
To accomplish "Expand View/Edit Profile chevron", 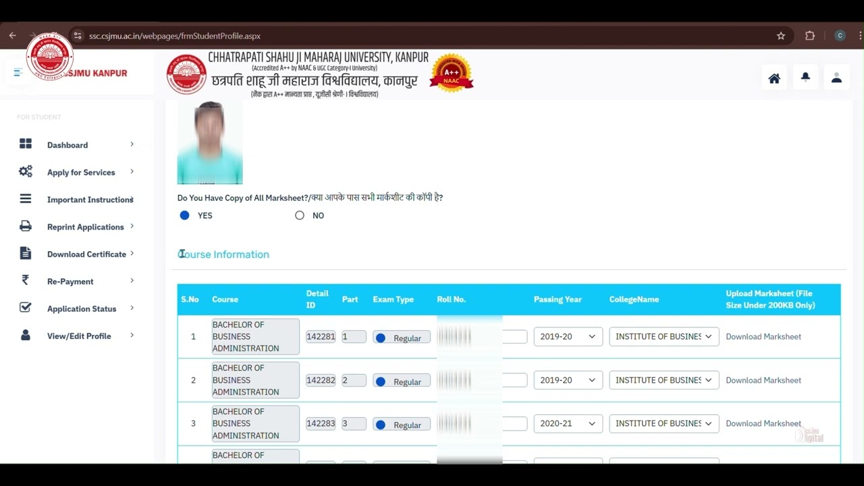I will [x=132, y=335].
